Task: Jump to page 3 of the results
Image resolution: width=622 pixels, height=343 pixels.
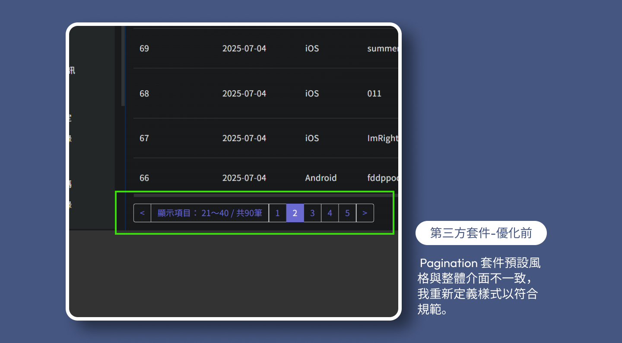Action: click(312, 213)
